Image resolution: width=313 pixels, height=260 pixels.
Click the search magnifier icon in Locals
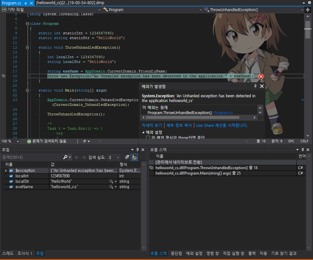(x=65, y=157)
